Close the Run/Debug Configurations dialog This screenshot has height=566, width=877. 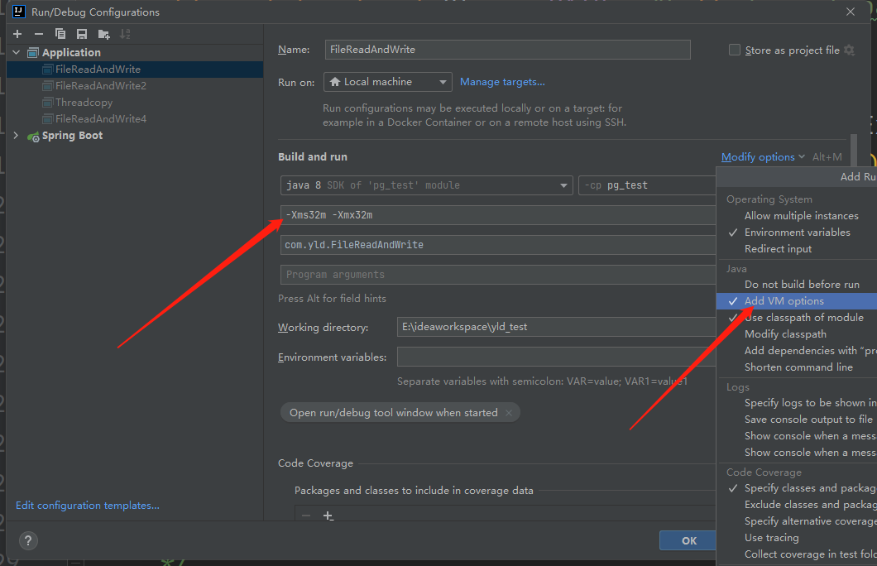pyautogui.click(x=851, y=12)
